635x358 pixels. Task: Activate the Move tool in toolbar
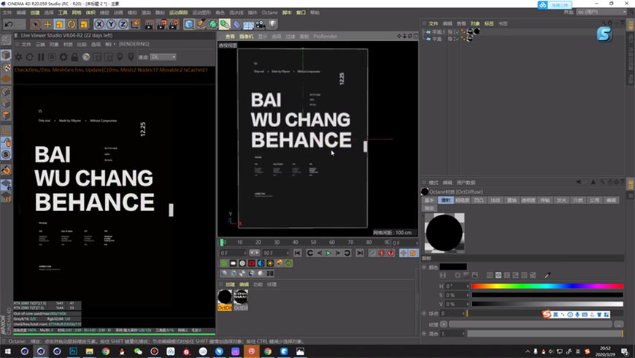click(47, 24)
